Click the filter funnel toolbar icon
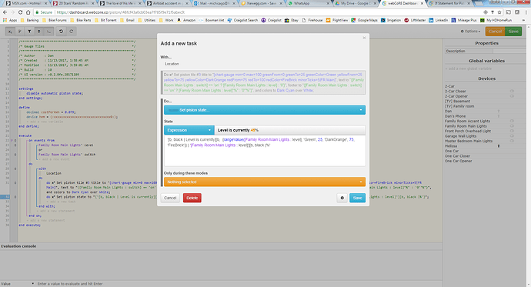Screen dimensions: 531x287 point(29,32)
